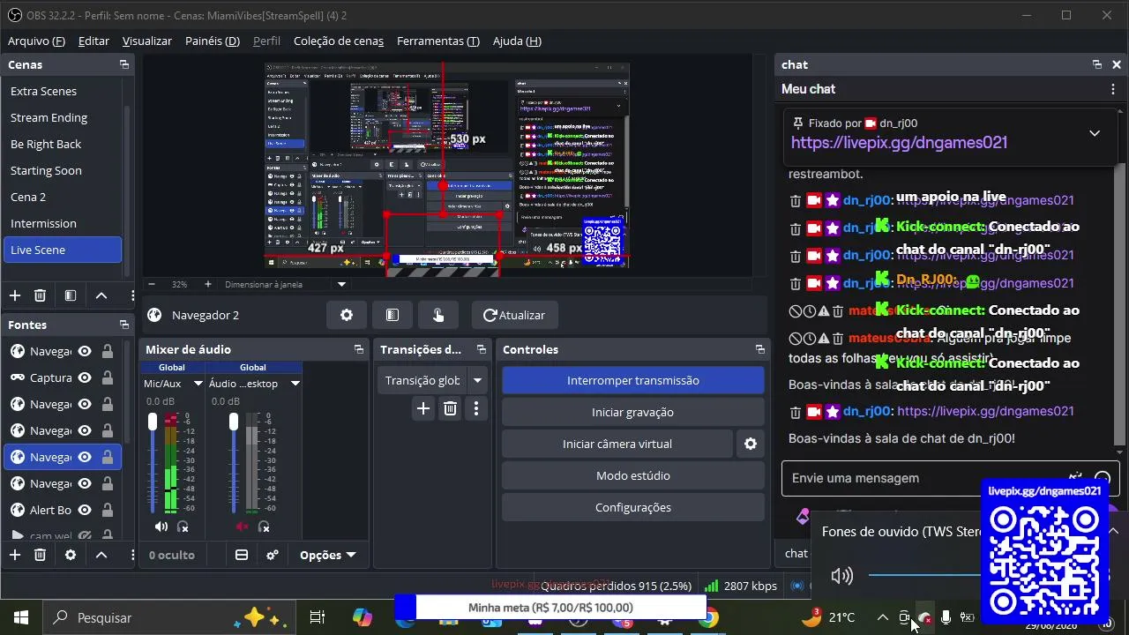Toggle visibility of highlighted Navegador source
Screen dimensions: 1129x635
(85, 457)
